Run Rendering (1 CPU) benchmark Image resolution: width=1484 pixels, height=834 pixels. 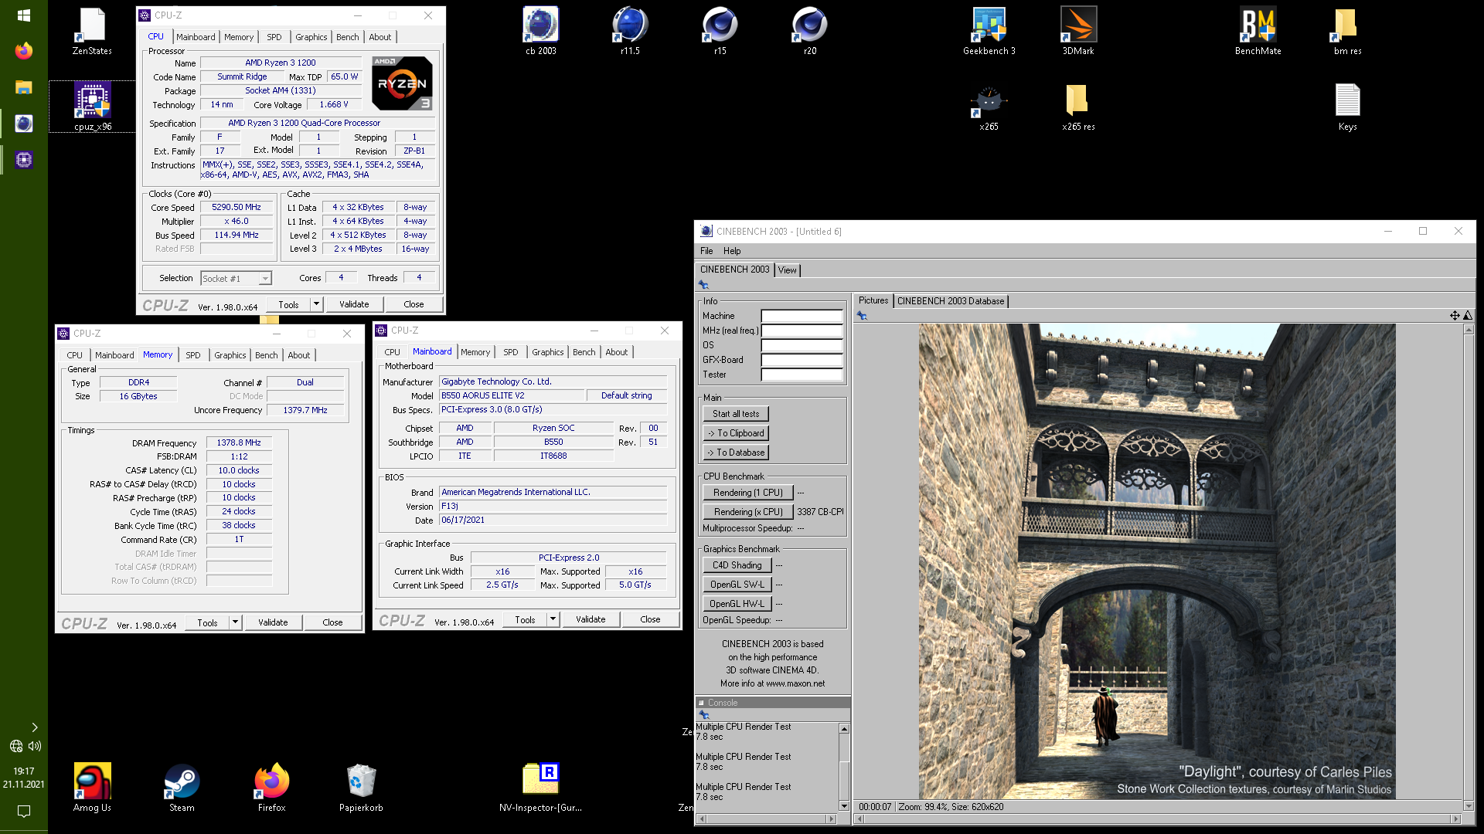point(747,493)
